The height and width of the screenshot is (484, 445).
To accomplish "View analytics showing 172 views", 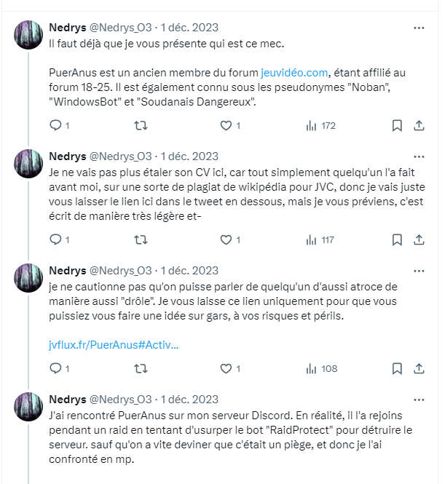I will click(320, 125).
